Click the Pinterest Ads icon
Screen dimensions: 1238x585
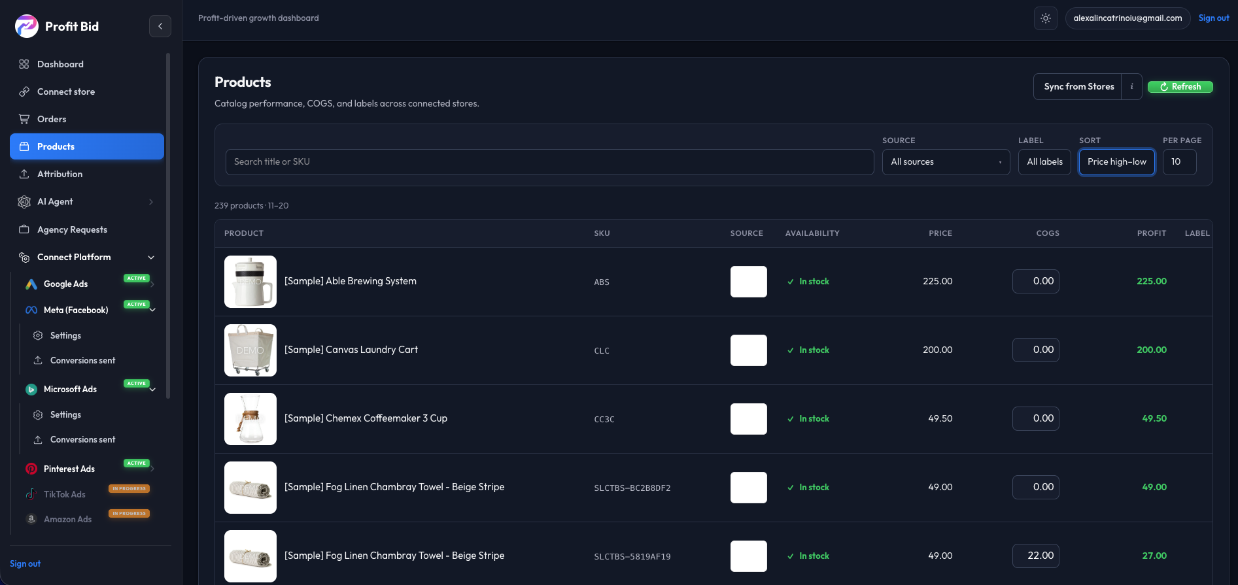click(x=31, y=469)
